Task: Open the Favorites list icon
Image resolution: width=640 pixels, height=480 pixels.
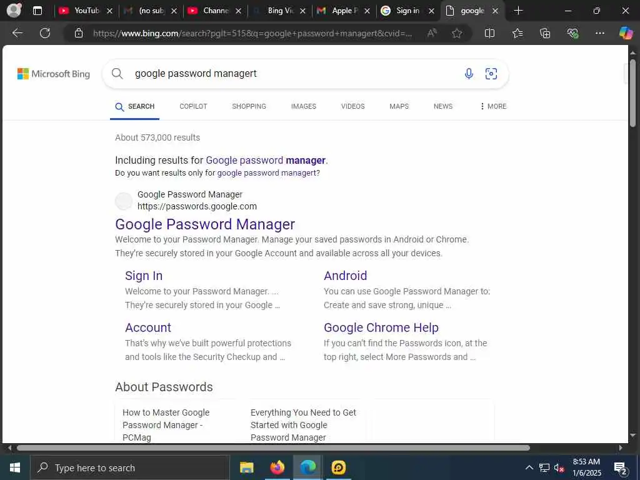Action: pos(517,33)
